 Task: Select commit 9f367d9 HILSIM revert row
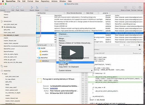point(90,19)
